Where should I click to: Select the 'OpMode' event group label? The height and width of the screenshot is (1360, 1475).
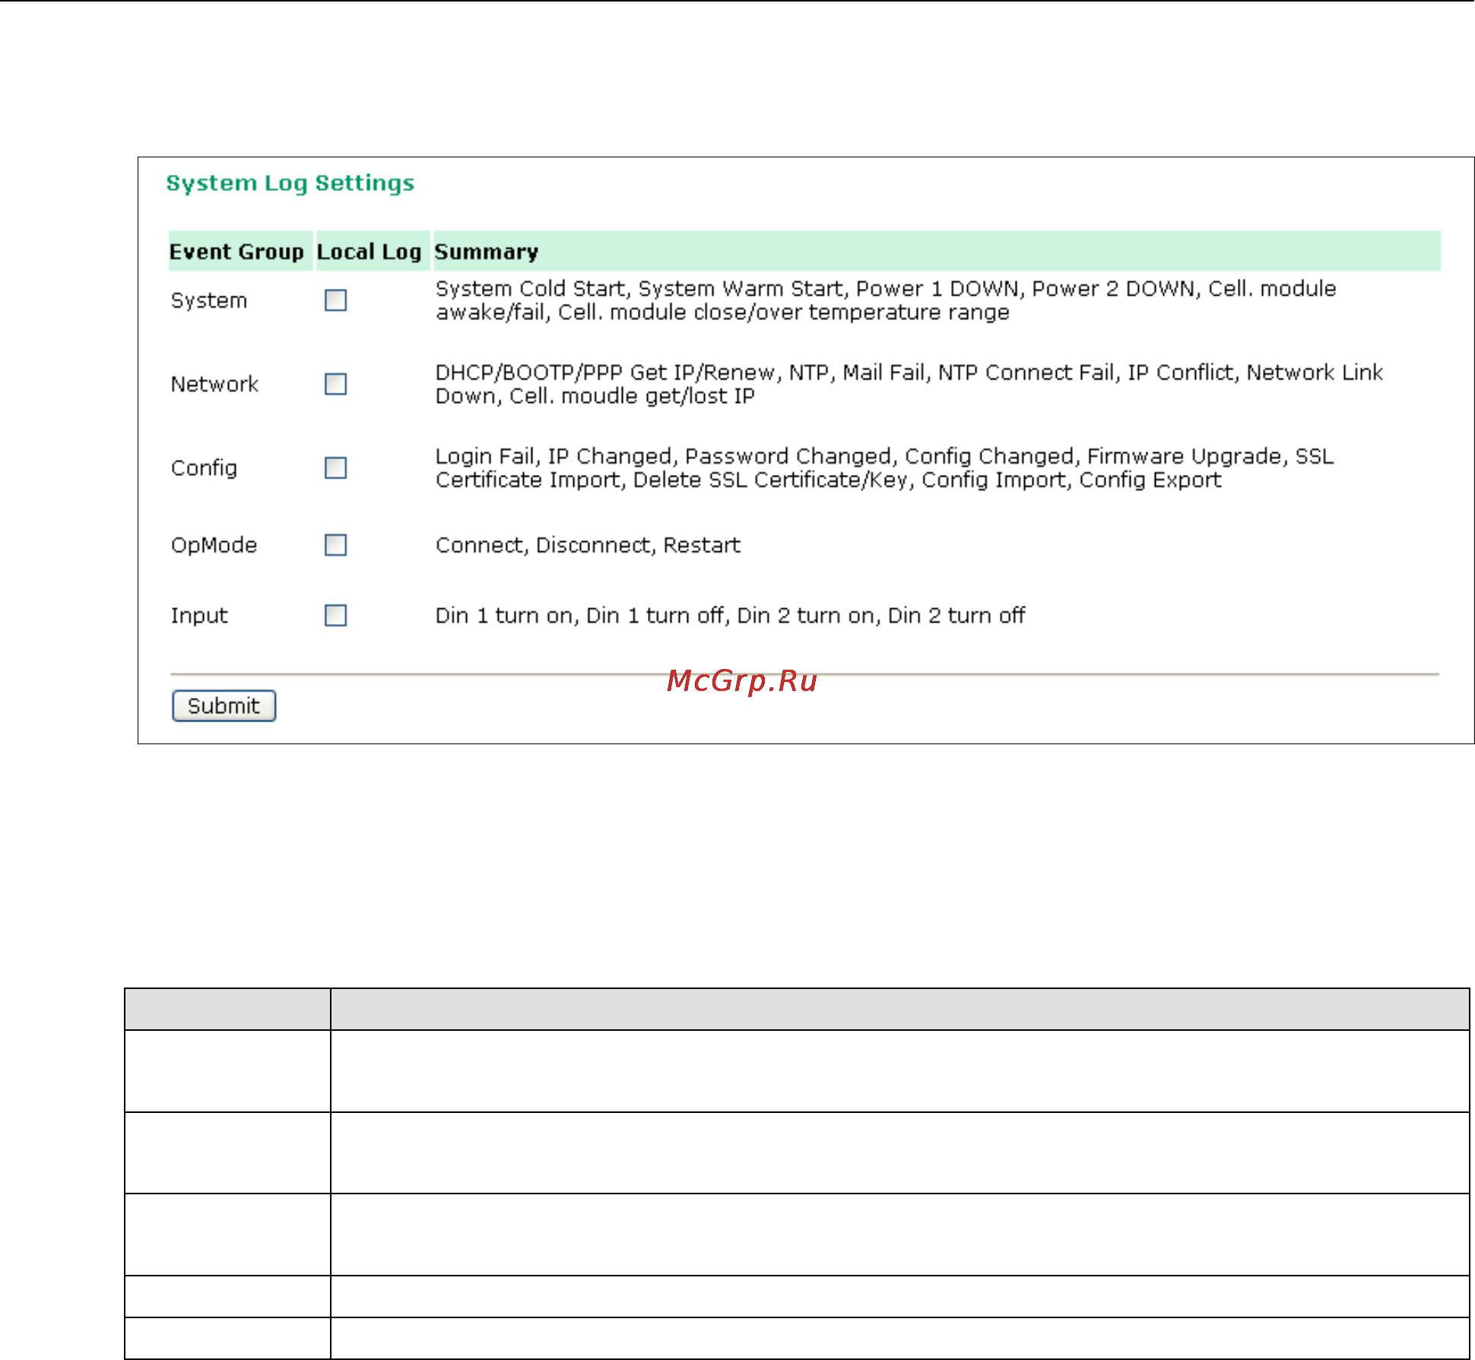[214, 546]
